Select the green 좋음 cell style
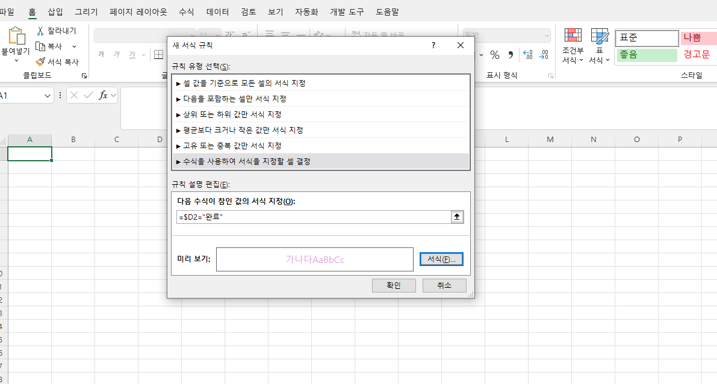Viewport: 717px width, 384px height. (x=647, y=55)
